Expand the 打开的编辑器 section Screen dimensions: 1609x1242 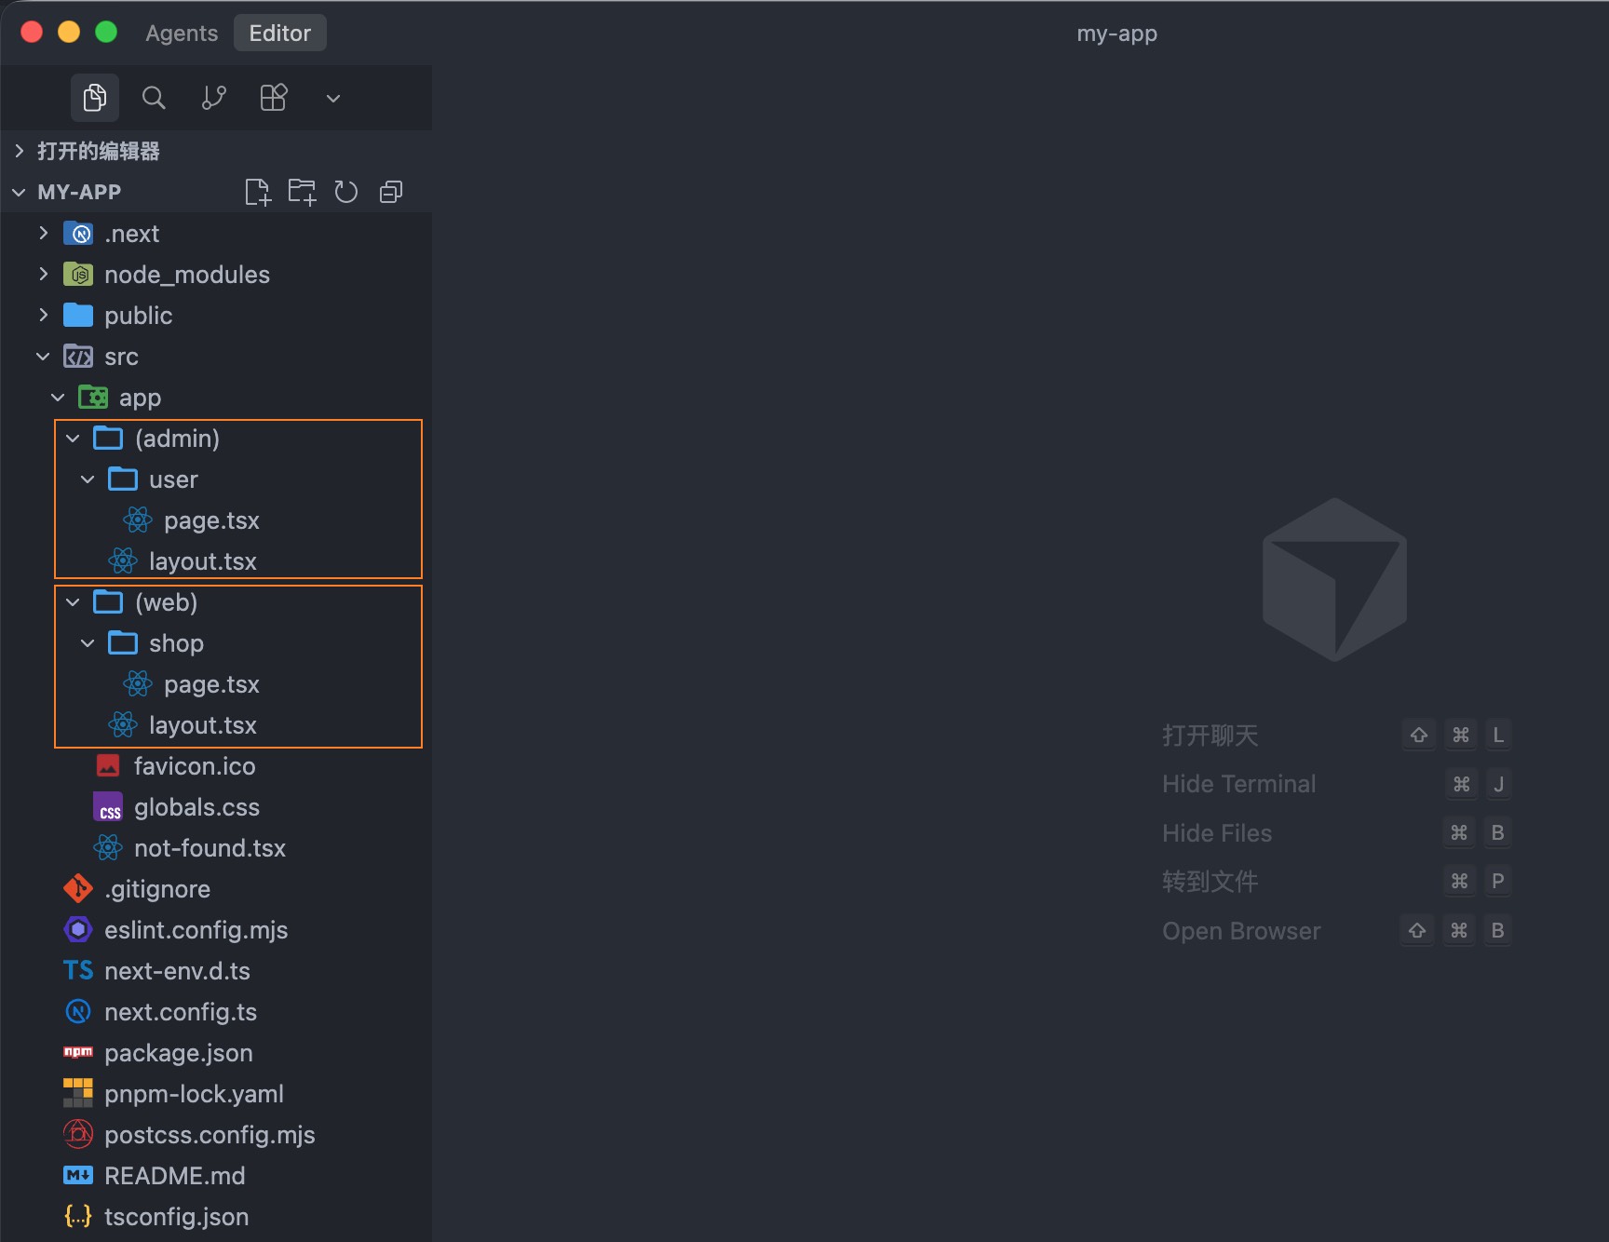(x=98, y=151)
